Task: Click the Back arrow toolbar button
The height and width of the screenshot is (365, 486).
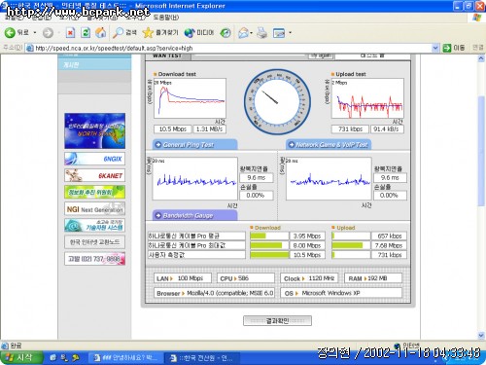Action: pyautogui.click(x=17, y=32)
